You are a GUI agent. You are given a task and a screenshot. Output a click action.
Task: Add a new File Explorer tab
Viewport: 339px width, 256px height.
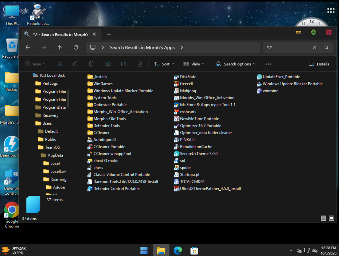point(109,34)
